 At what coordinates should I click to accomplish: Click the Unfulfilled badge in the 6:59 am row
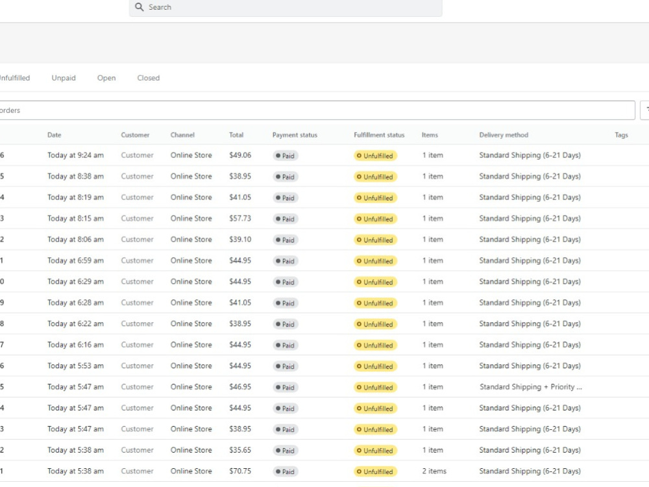375,261
